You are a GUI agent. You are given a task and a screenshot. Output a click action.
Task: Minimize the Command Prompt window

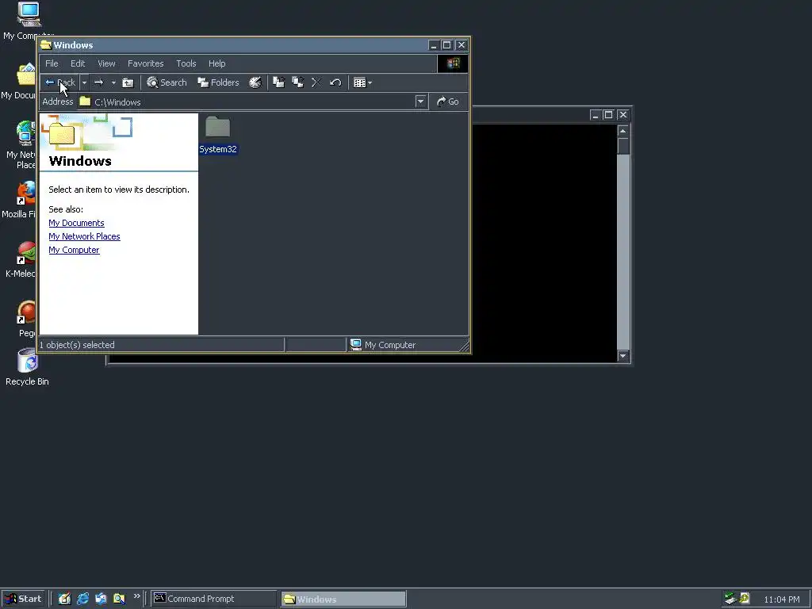(596, 114)
